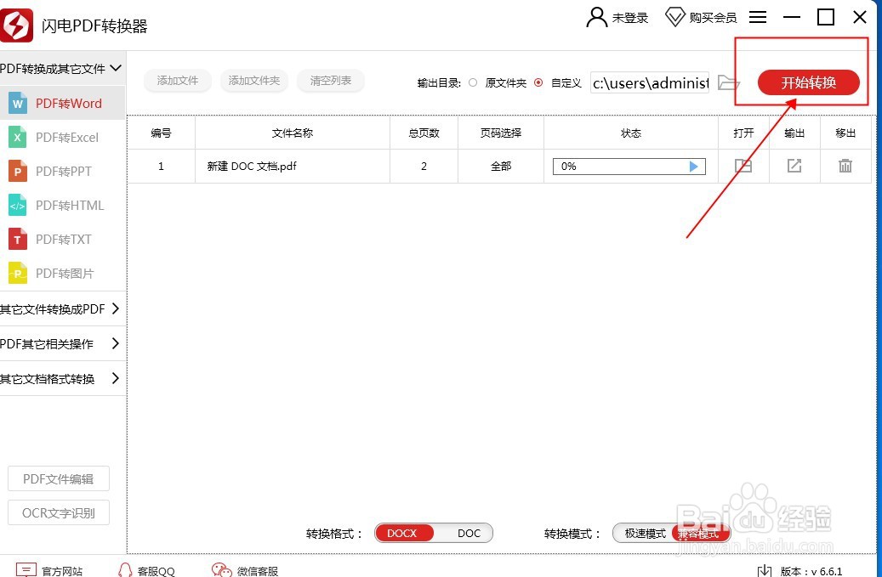The height and width of the screenshot is (577, 882).
Task: Select PDF转Excel in sidebar
Action: (62, 138)
